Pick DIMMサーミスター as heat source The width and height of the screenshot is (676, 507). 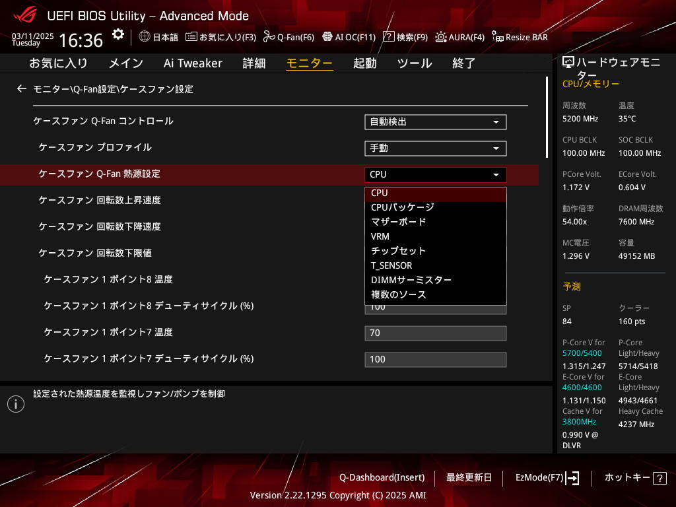click(x=436, y=280)
